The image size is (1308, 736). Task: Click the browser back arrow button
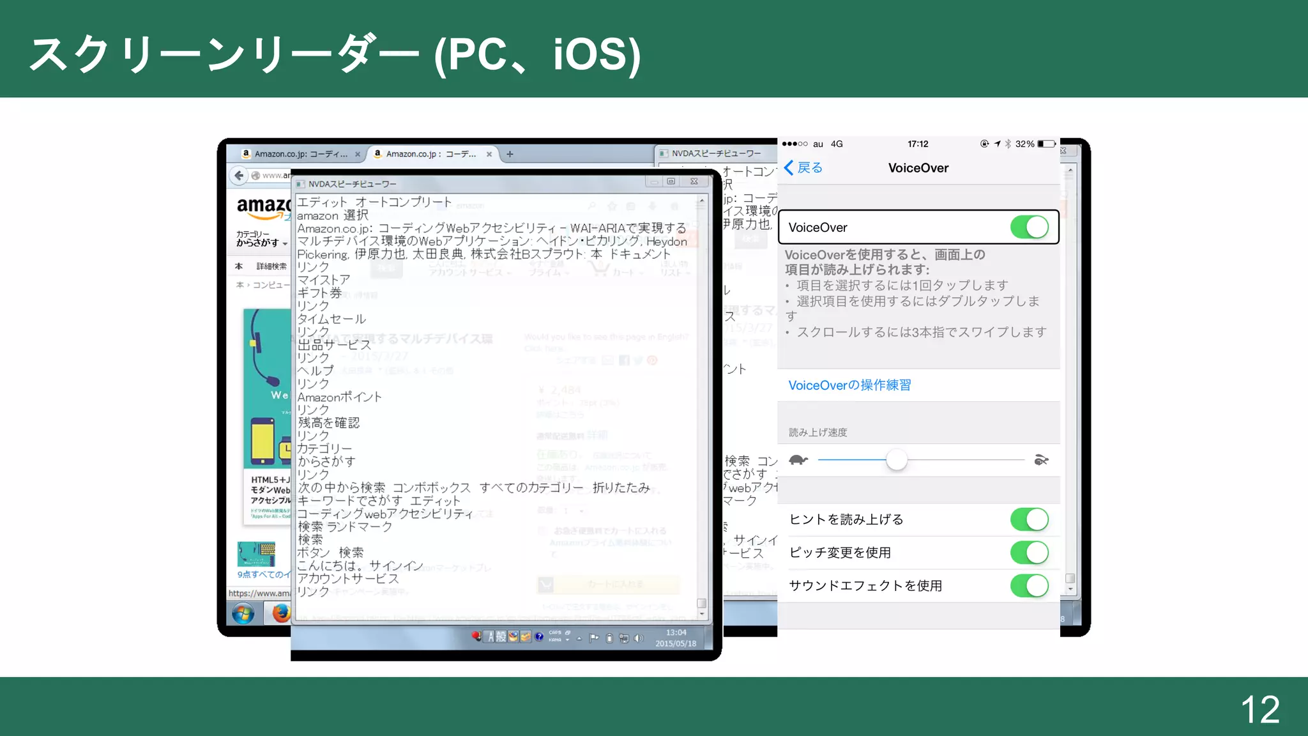click(238, 175)
